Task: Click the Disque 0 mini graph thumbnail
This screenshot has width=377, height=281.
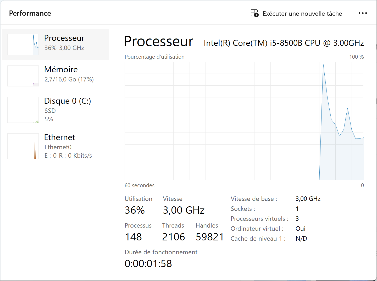Action: (x=23, y=110)
